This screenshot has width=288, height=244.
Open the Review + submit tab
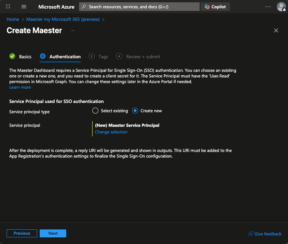(x=143, y=57)
